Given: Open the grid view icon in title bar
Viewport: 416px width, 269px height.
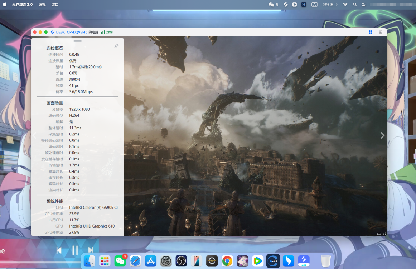Looking at the screenshot, I should click(x=371, y=32).
